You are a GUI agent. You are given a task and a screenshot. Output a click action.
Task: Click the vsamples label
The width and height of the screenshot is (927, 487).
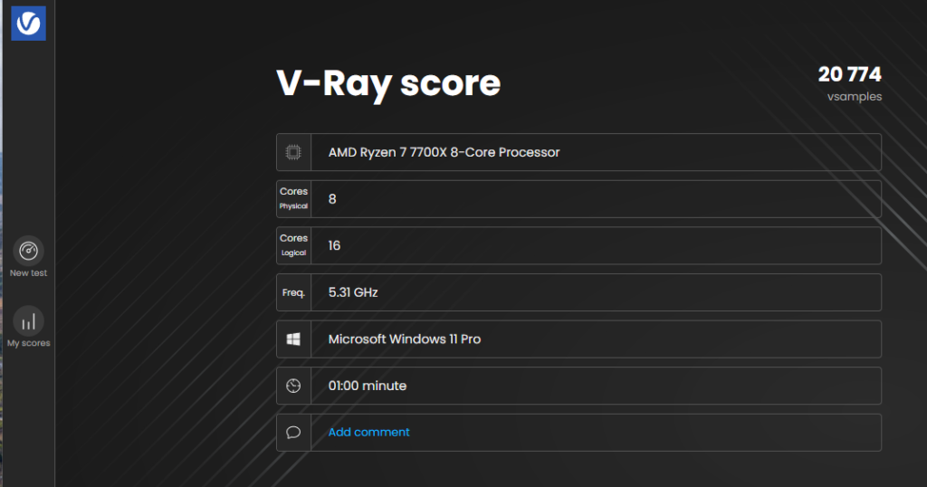click(x=855, y=97)
